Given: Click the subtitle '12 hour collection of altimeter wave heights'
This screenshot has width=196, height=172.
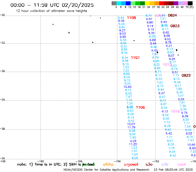Looking at the screenshot, I should tap(51, 11).
